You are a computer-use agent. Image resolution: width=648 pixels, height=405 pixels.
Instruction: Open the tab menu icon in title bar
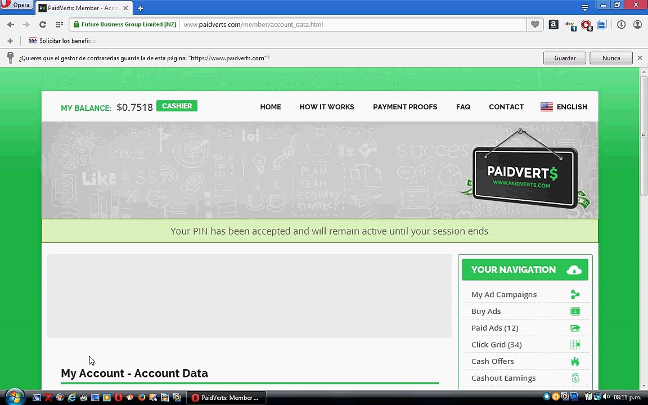click(585, 8)
